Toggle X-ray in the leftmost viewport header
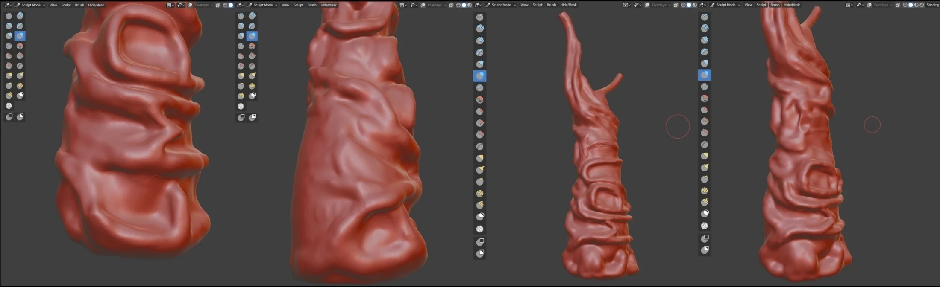 click(218, 5)
